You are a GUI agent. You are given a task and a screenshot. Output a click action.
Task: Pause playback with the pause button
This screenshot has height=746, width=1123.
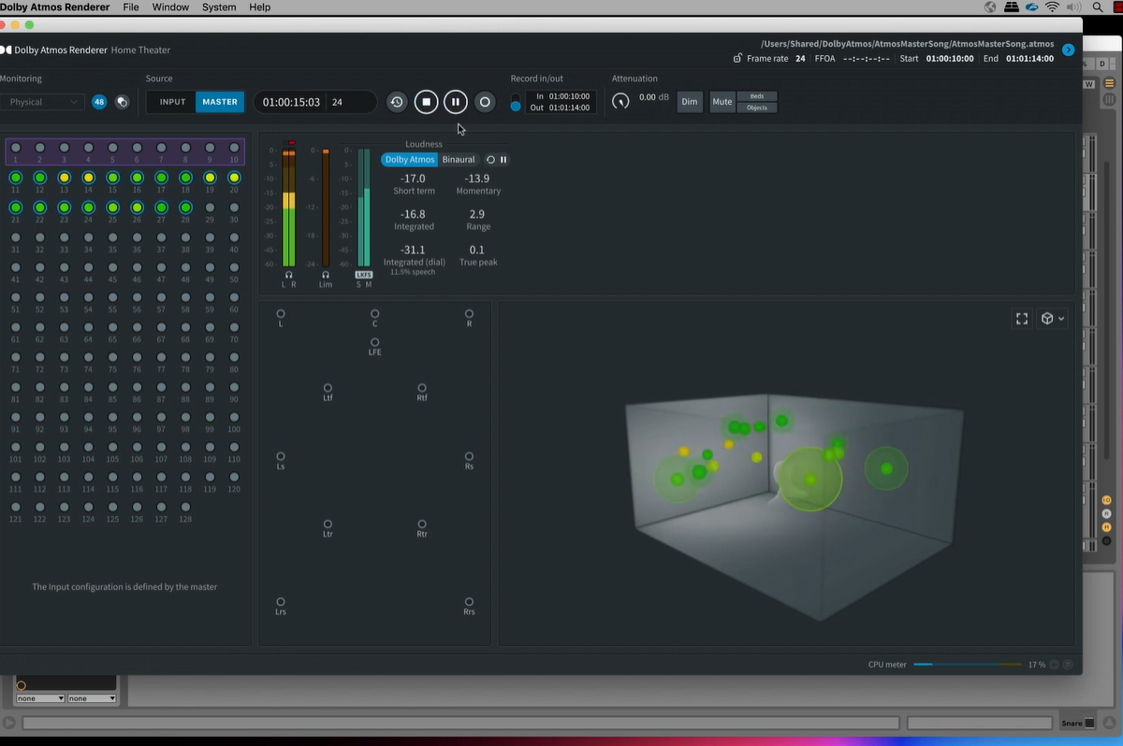(455, 102)
